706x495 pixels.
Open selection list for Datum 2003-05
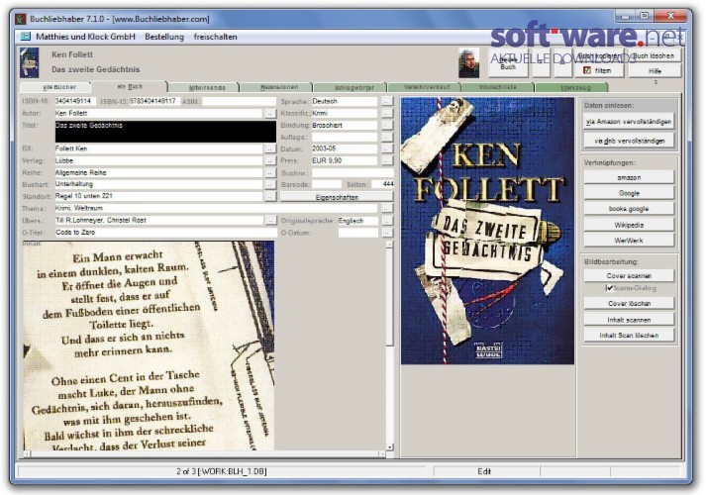pos(386,148)
